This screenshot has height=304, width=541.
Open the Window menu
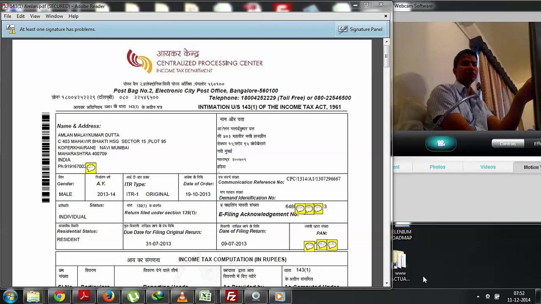pyautogui.click(x=54, y=16)
